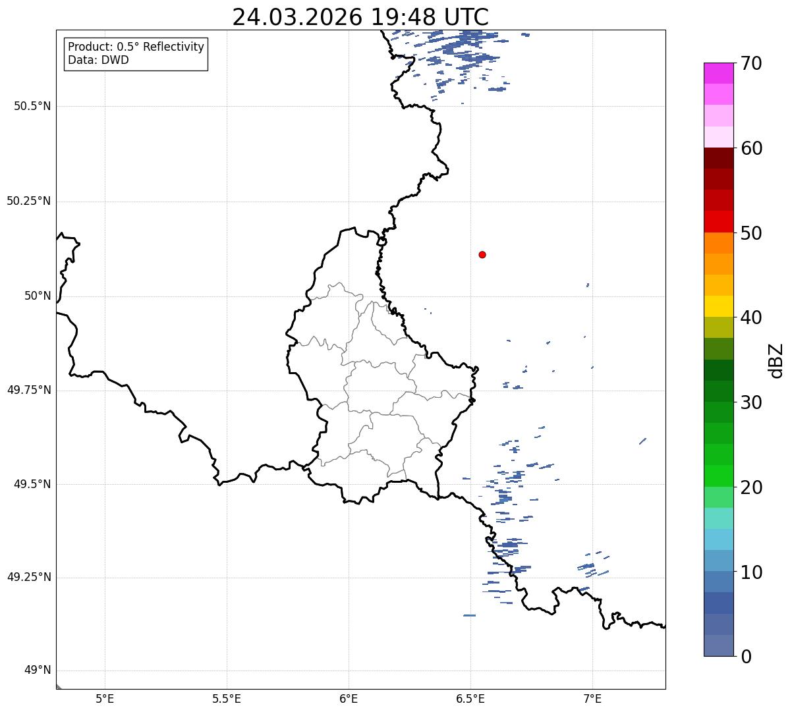Click the colorbar tick label 10
Screen dimensions: 792x712
(x=751, y=572)
